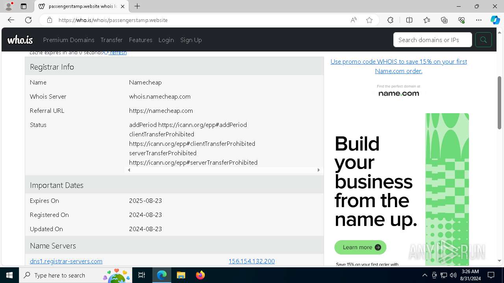
Task: Open the Transfer menu item
Action: tap(111, 40)
